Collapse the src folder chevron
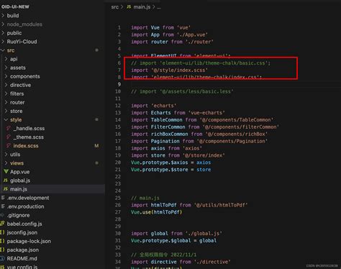Image resolution: width=341 pixels, height=269 pixels. pos(3,50)
